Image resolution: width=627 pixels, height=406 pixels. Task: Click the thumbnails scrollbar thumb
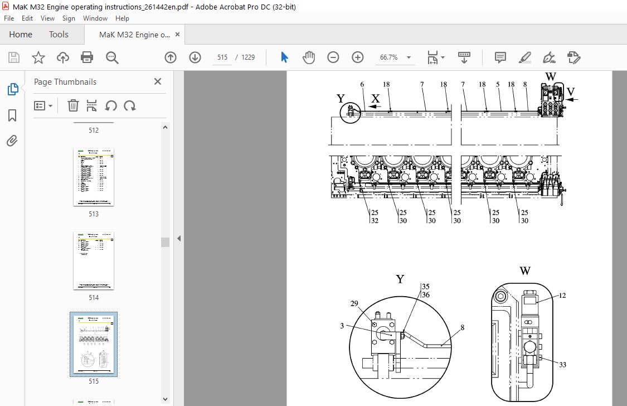[x=165, y=242]
